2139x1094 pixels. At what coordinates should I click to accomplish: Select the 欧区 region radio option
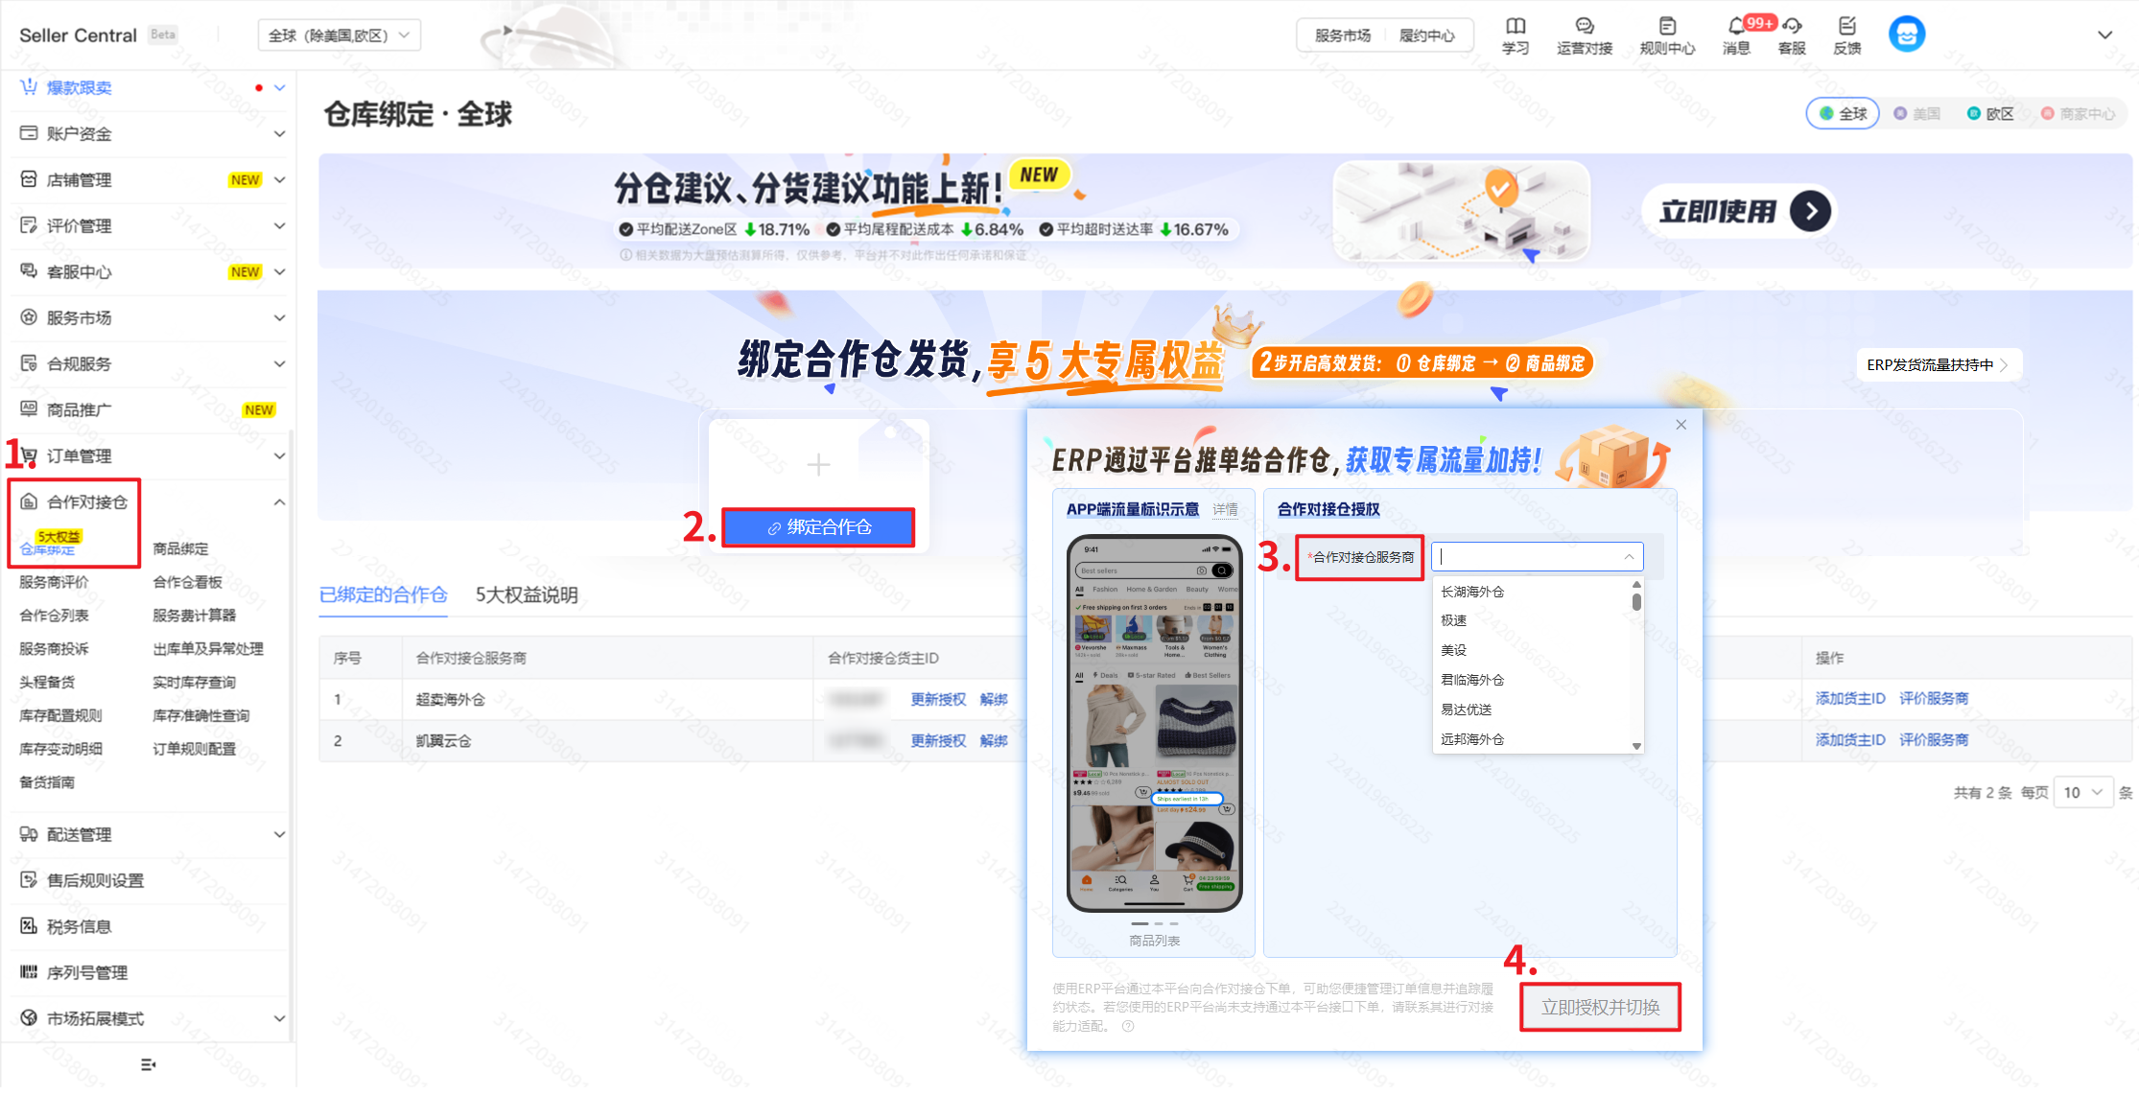1989,114
